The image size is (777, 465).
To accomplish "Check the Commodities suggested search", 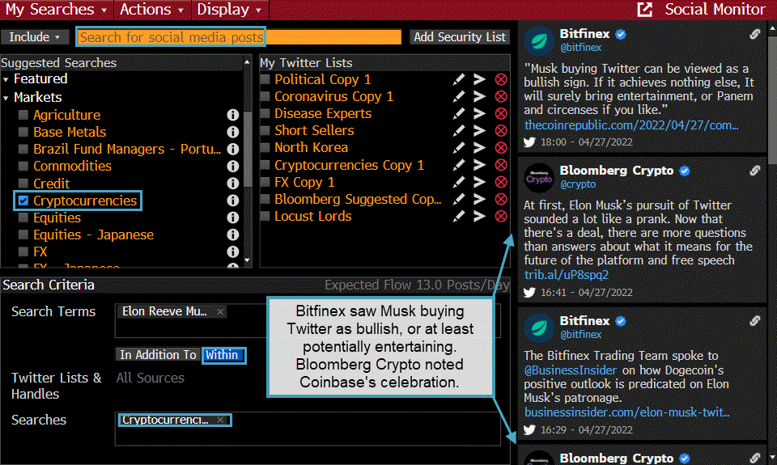I will point(23,166).
